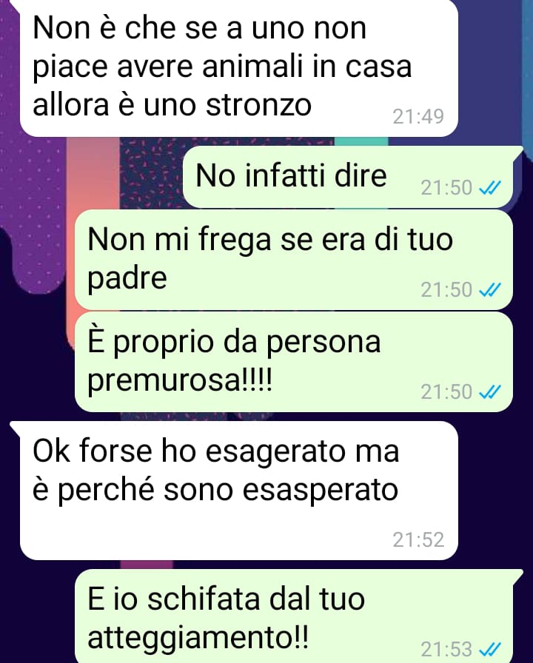533x663 pixels.
Task: Tap the 21:53 timestamp on last message
Action: pyautogui.click(x=446, y=649)
